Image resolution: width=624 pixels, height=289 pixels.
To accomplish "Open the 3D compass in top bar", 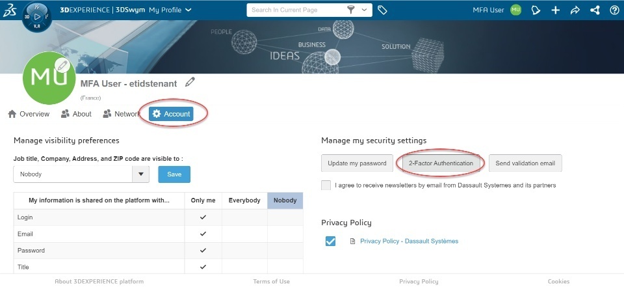I will (36, 15).
